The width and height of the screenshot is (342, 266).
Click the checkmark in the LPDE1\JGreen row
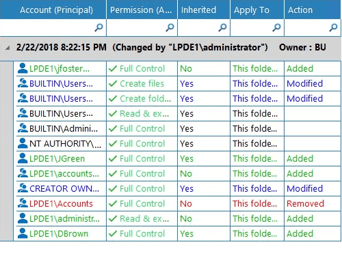pos(113,158)
